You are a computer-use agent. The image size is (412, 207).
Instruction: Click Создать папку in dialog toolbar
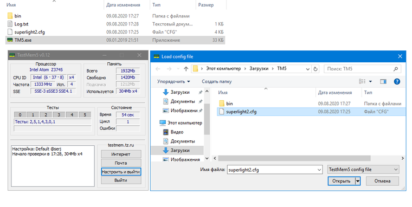point(217,81)
